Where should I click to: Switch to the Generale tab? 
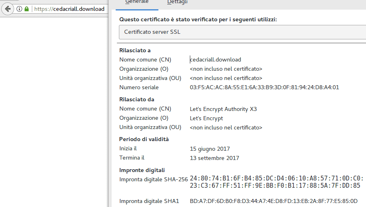click(137, 2)
